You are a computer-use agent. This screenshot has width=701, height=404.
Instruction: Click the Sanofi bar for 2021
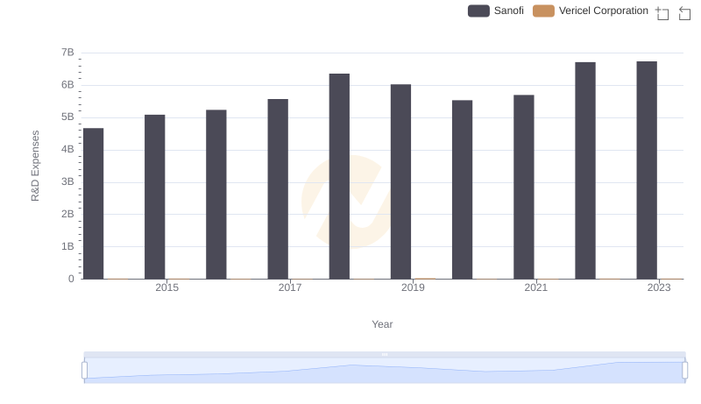pos(524,188)
